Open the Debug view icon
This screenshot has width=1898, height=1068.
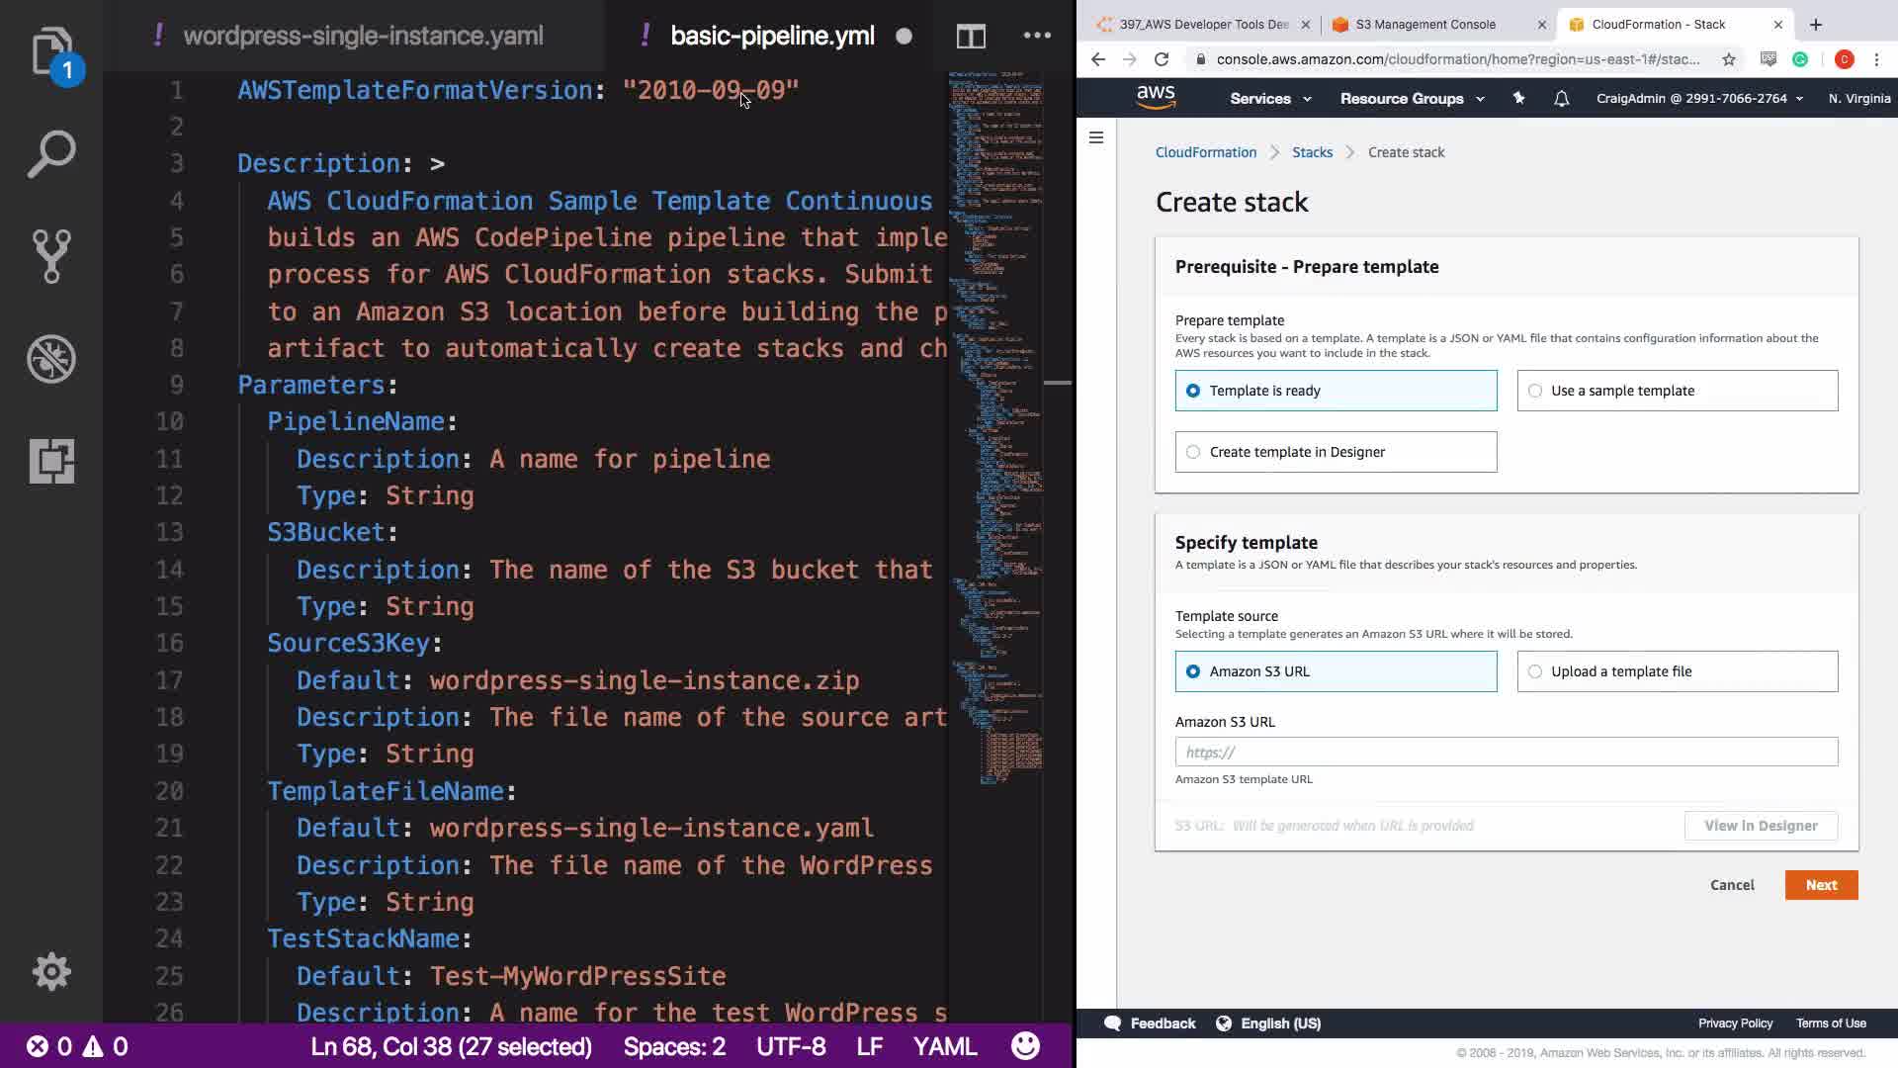click(x=51, y=359)
